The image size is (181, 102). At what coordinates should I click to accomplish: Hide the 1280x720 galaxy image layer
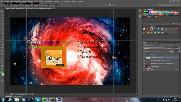click(x=144, y=67)
